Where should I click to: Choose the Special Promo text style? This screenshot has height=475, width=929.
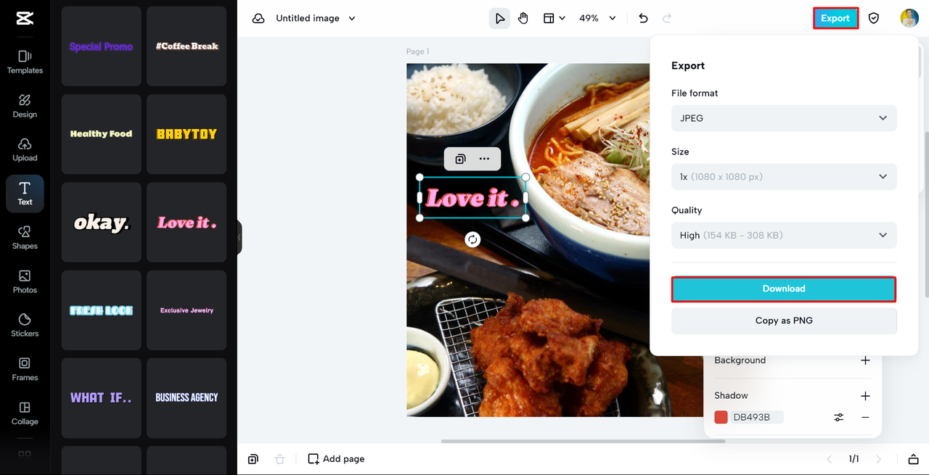pos(101,46)
